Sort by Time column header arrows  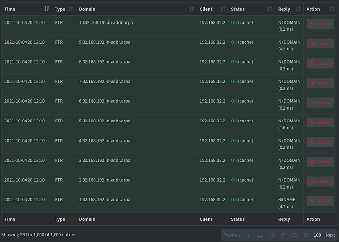point(47,9)
